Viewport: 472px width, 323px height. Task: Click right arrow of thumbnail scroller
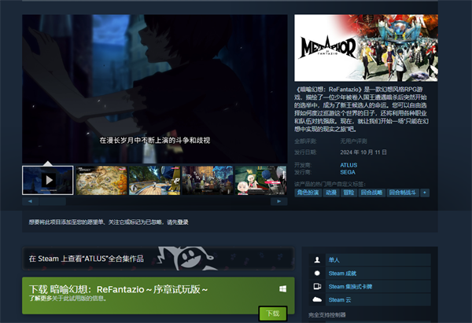point(279,201)
